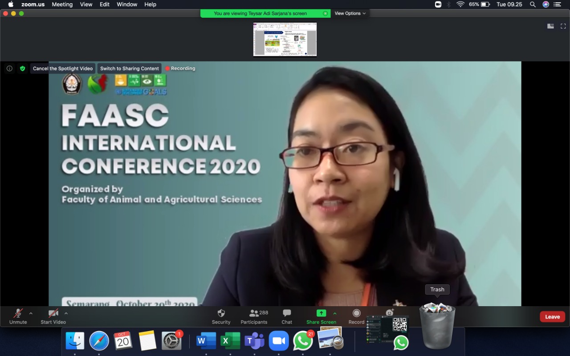The width and height of the screenshot is (570, 356).
Task: Show meeting information icon
Action: 9,69
